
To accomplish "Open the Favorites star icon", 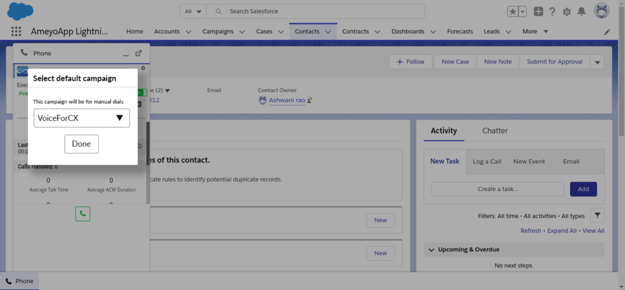I will point(513,12).
